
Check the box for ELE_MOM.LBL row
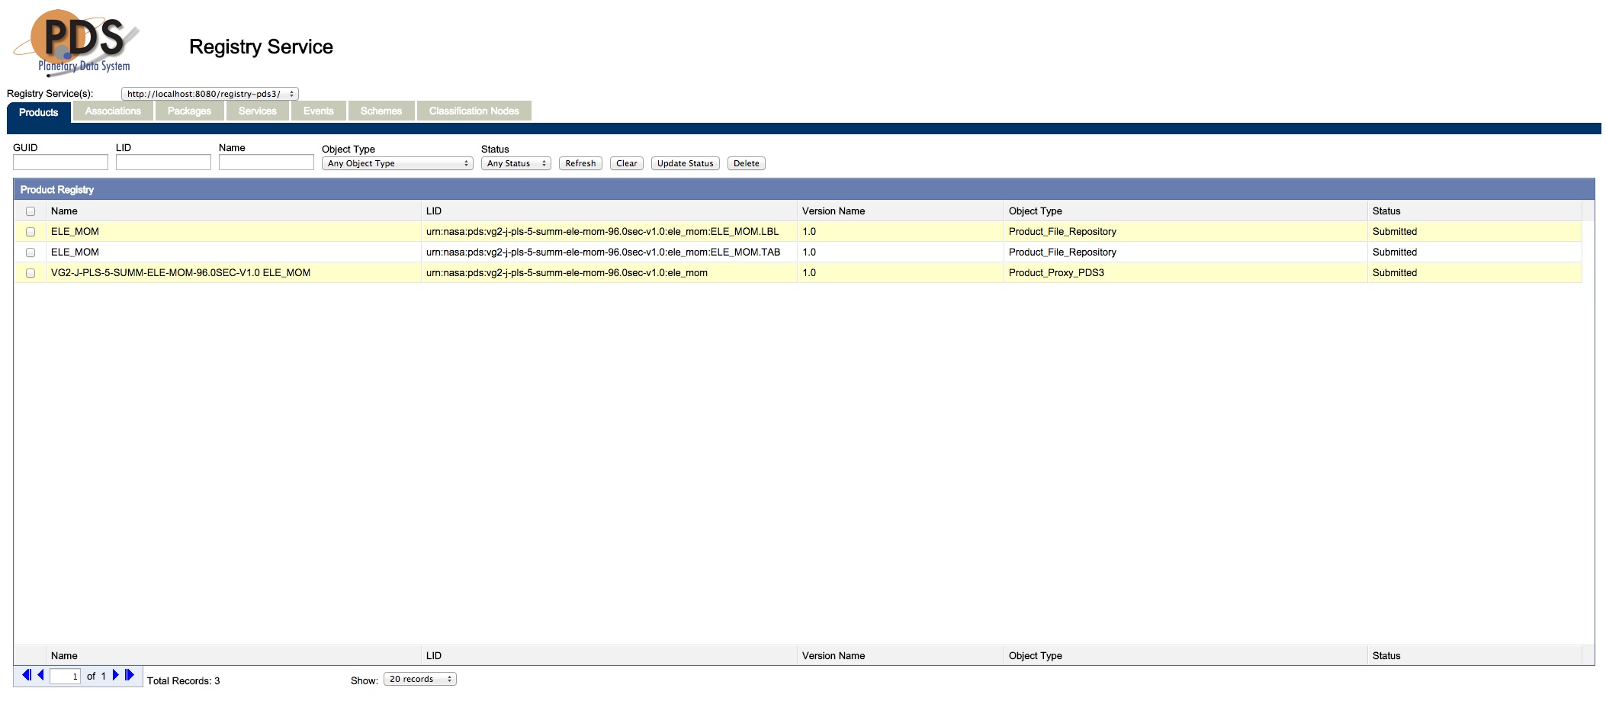tap(31, 232)
